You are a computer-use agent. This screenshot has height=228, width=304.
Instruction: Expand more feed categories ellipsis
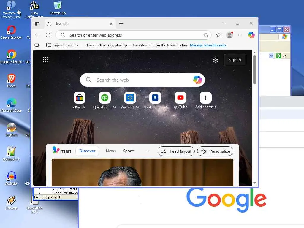(x=148, y=151)
